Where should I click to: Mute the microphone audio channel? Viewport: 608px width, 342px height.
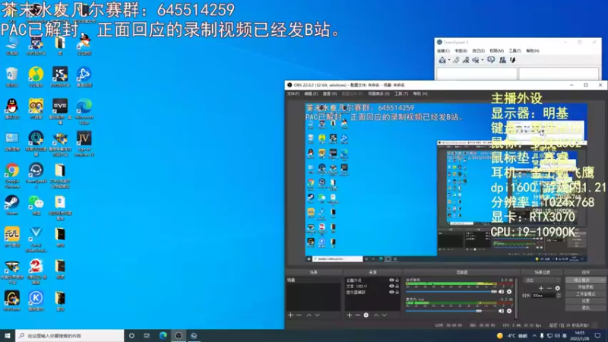pyautogui.click(x=502, y=311)
